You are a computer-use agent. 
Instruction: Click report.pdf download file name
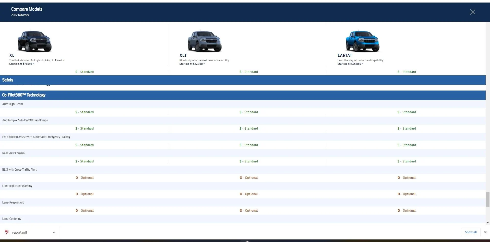click(20, 232)
